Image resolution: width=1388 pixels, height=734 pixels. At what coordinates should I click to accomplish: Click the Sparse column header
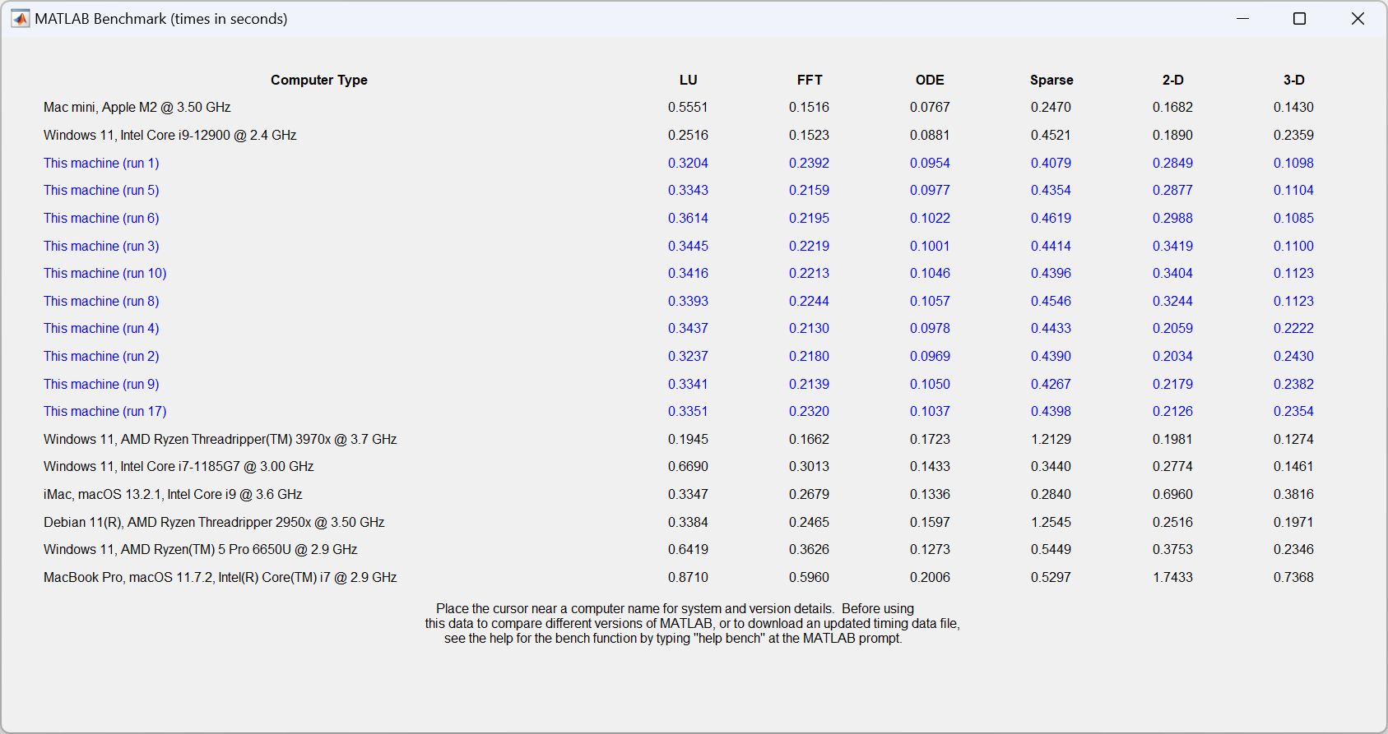point(1051,80)
